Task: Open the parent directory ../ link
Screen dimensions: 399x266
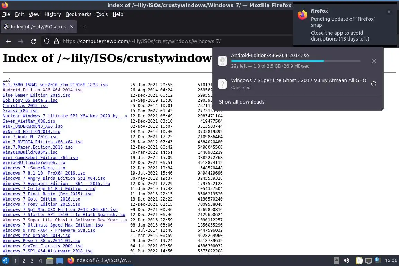Action: [x=6, y=80]
